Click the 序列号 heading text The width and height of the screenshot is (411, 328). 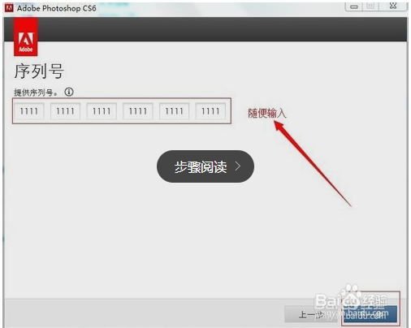39,71
